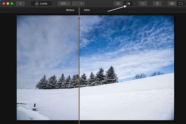
Task: Switch to the single image view
Action: (x=181, y=3)
